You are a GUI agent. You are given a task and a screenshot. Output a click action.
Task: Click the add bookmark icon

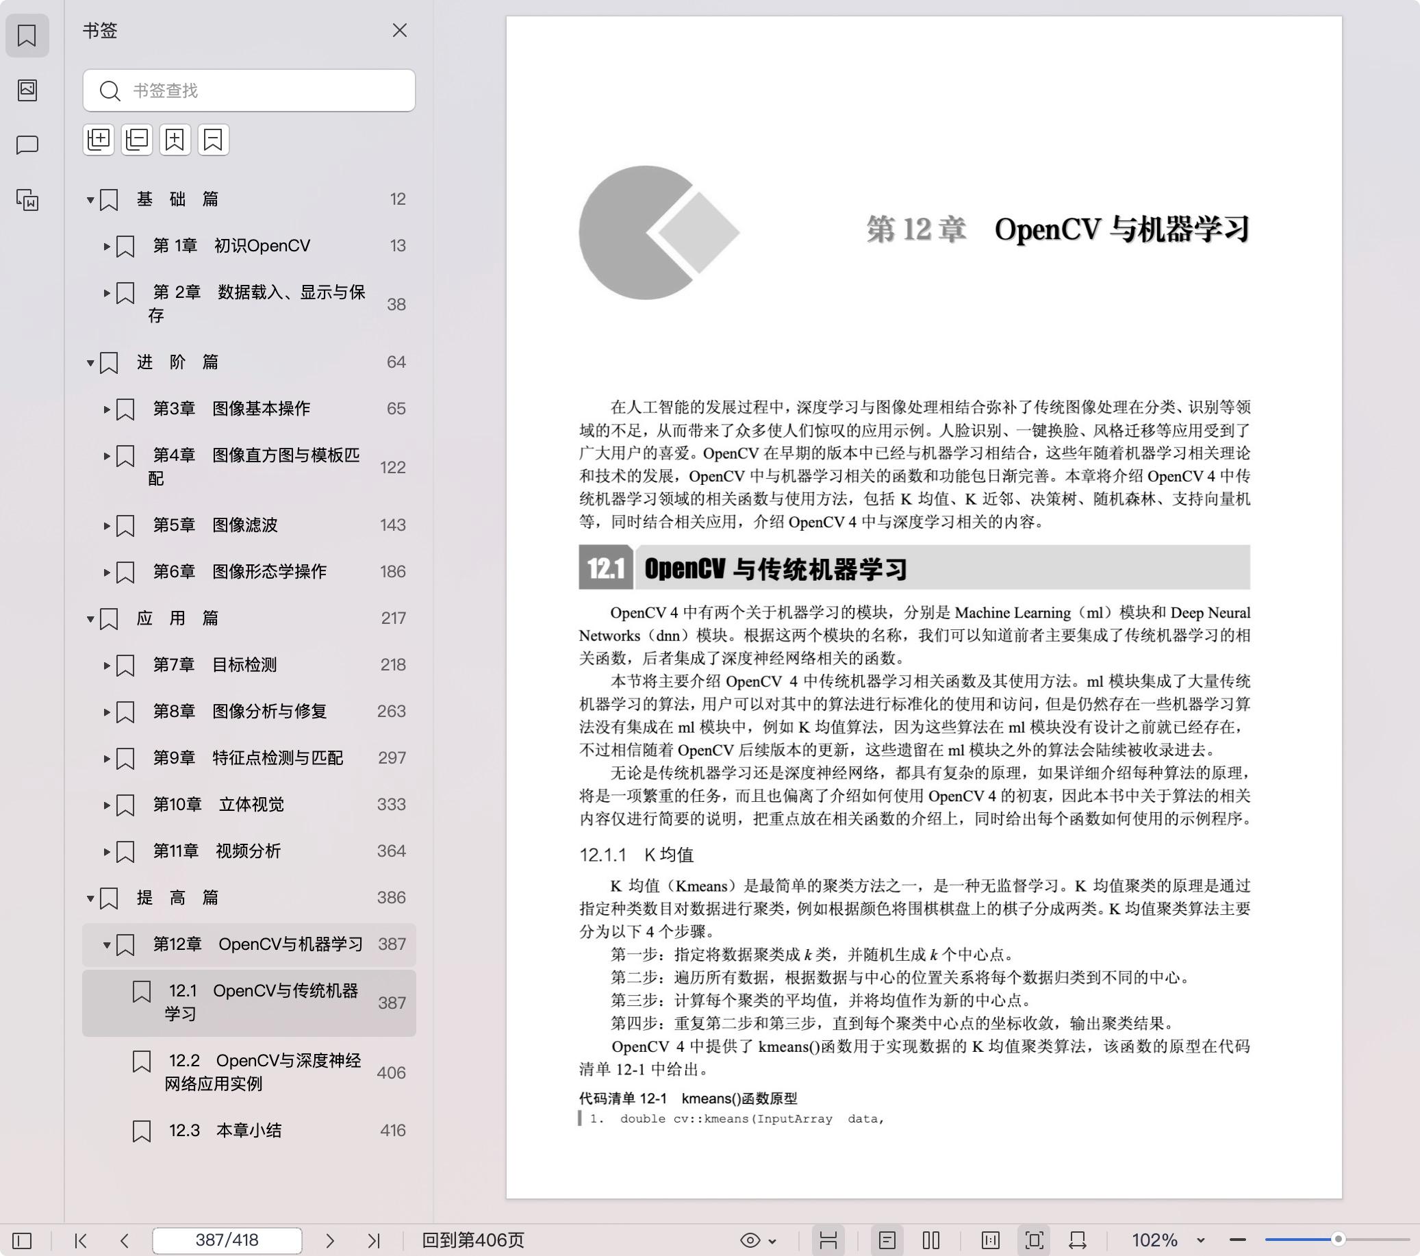click(175, 140)
